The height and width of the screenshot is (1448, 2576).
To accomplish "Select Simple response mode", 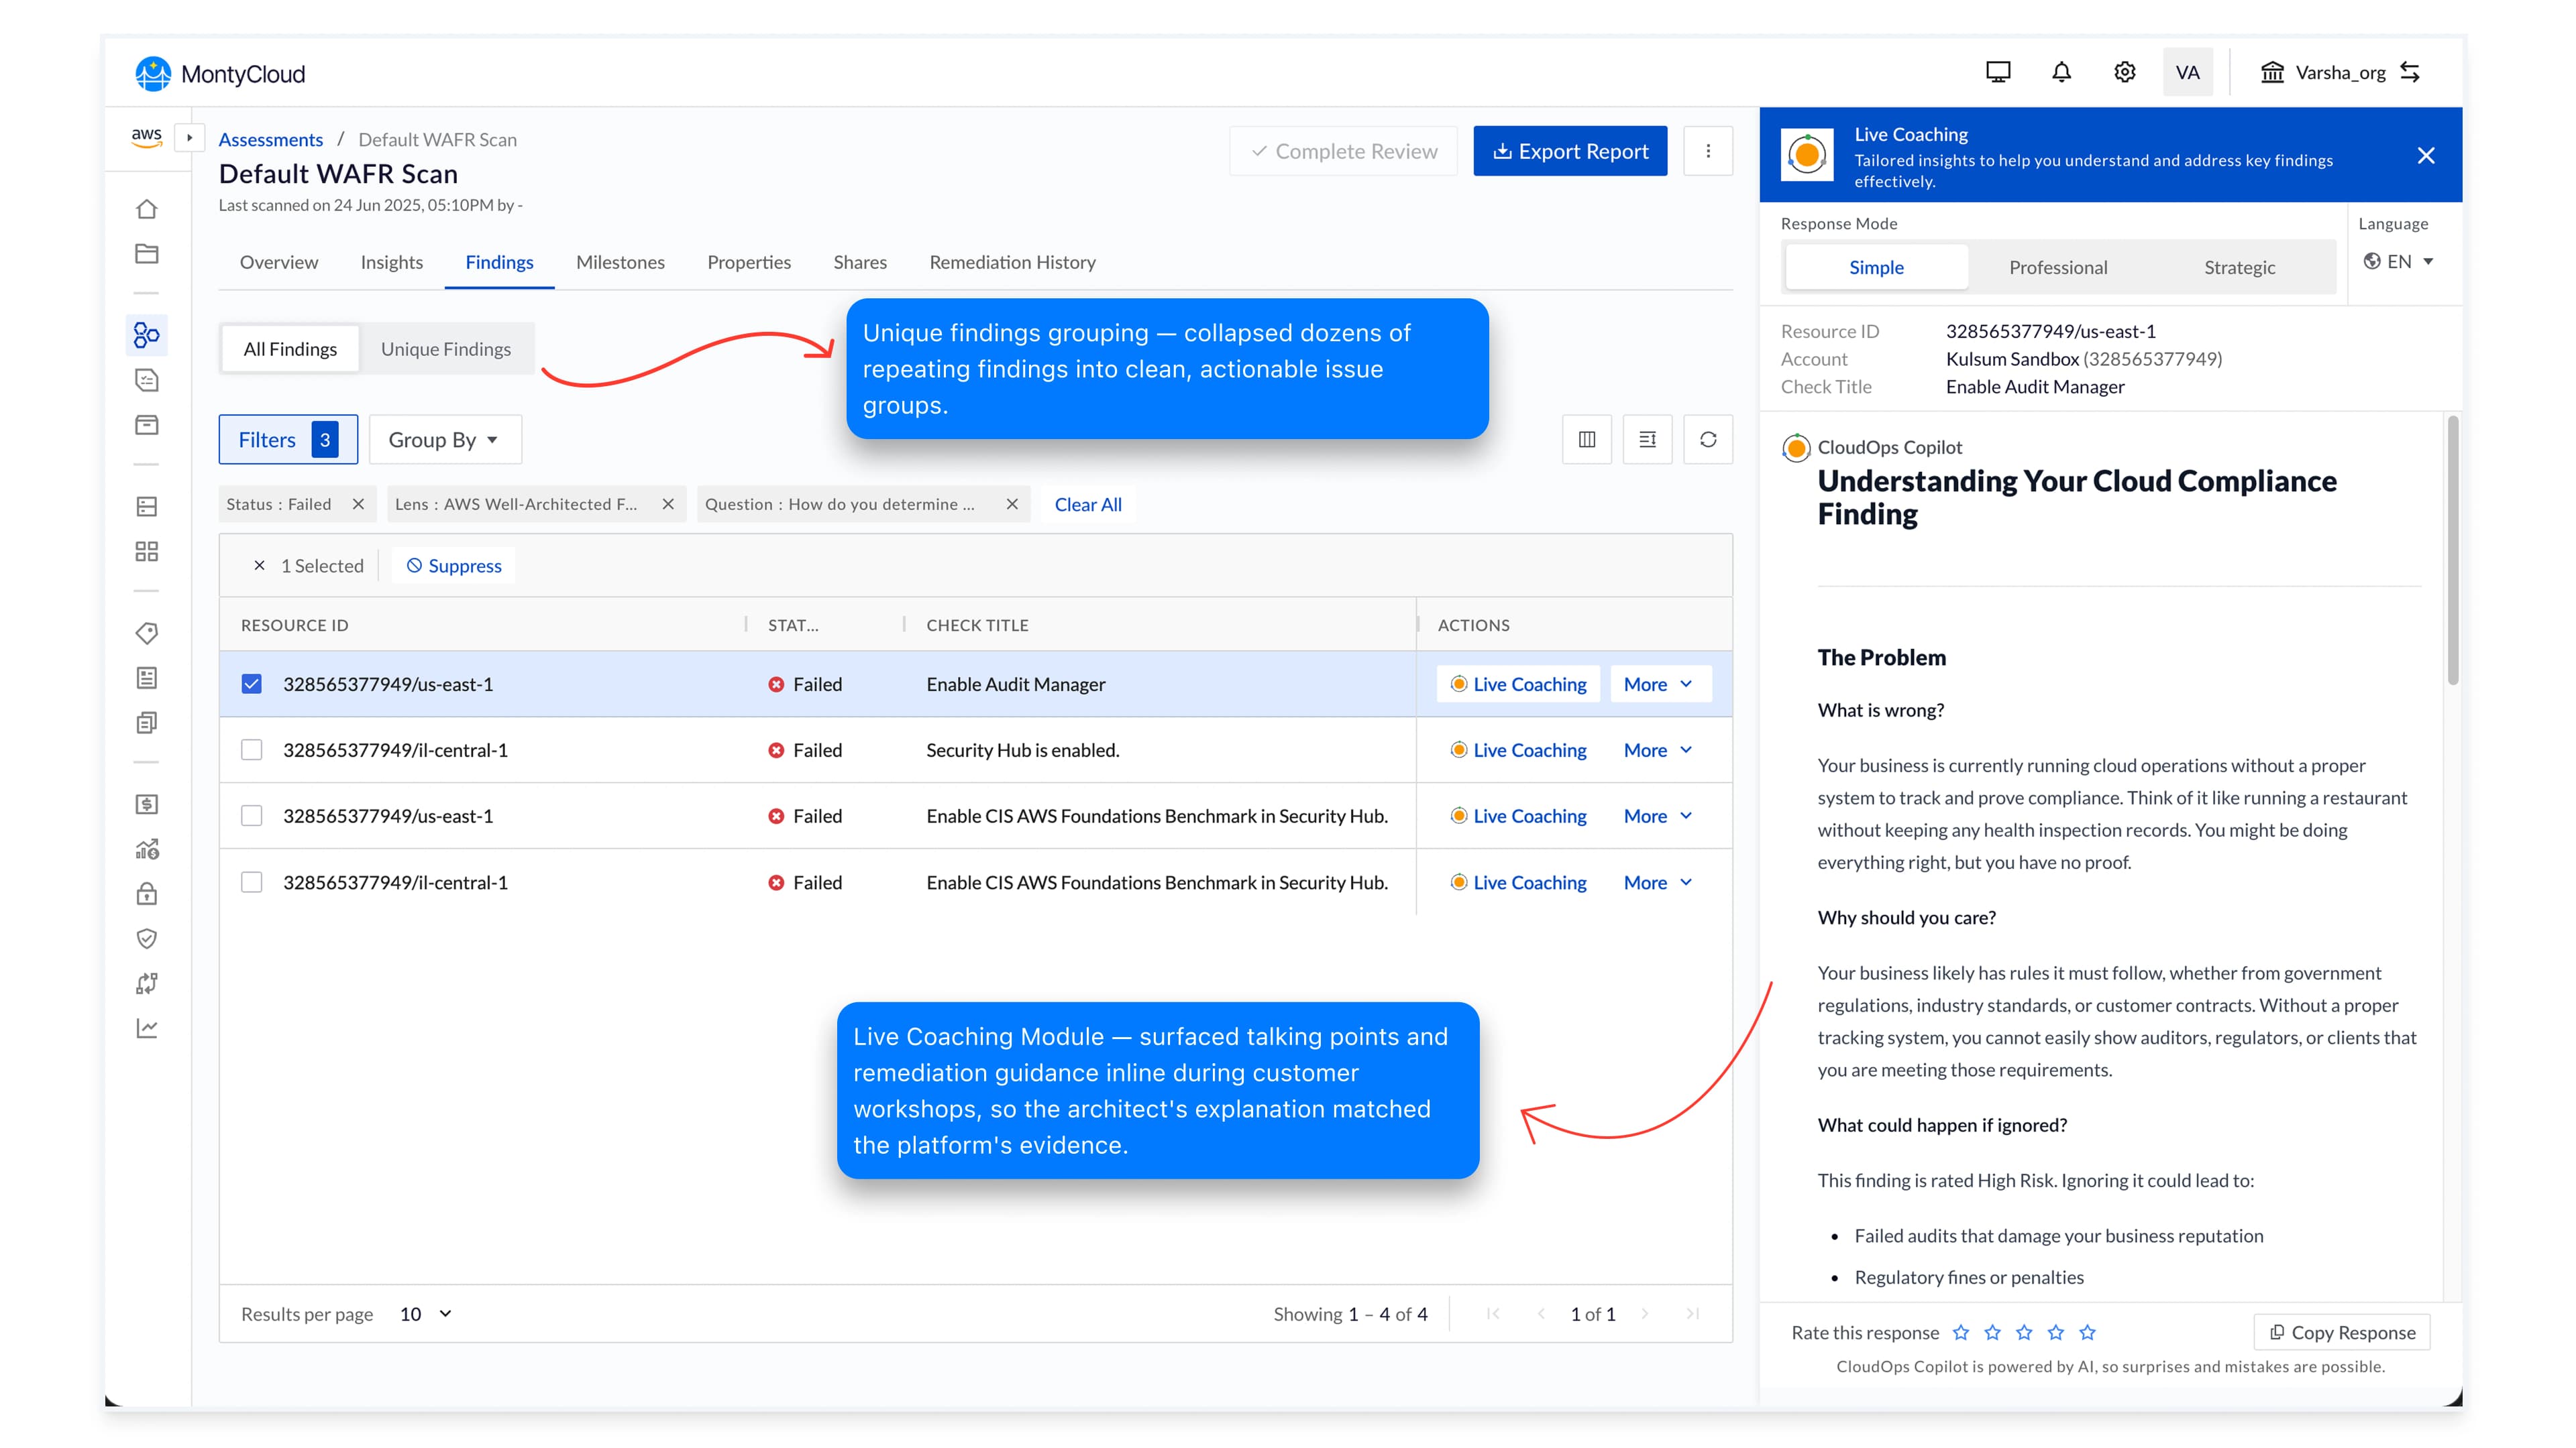I will 1876,267.
